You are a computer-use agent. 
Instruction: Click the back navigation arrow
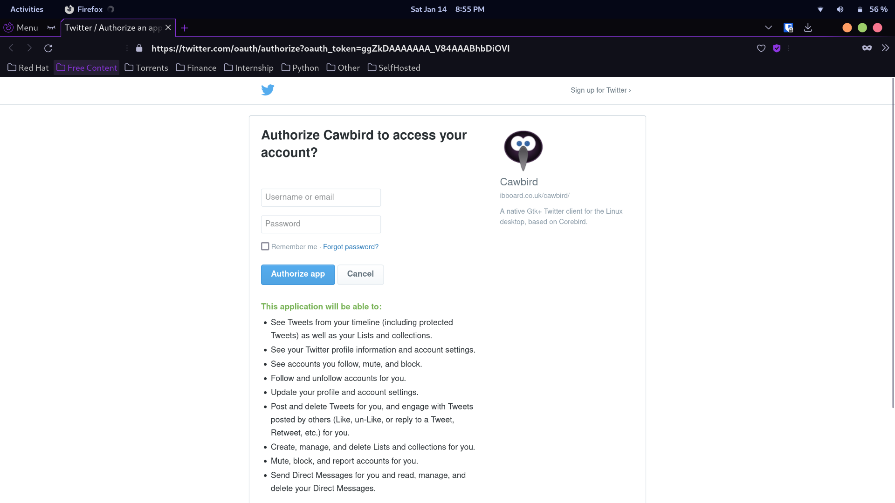pos(10,48)
